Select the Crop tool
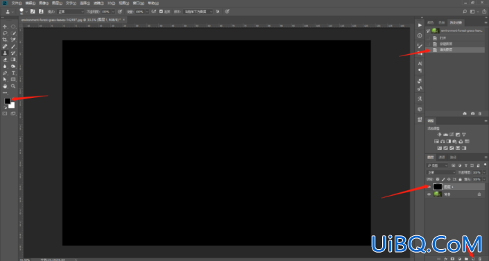Image resolution: width=489 pixels, height=261 pixels. (5, 40)
